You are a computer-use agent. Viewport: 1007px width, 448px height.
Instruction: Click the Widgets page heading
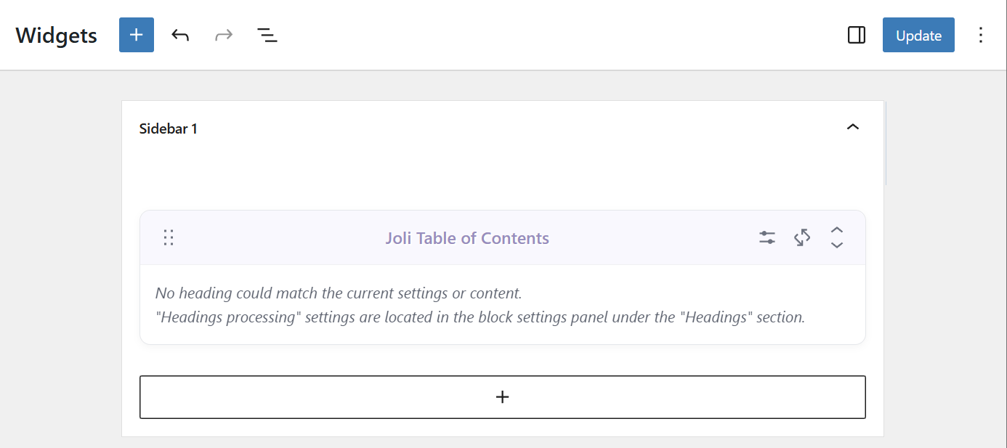pos(57,36)
